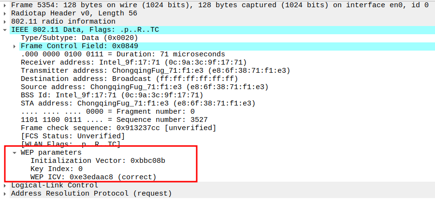Viewport: 435px width, 199px height.
Task: Highlight the Destination address Broadcast row
Action: tap(129, 79)
